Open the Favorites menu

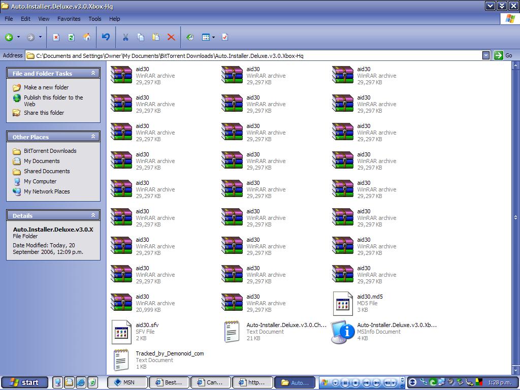[x=69, y=19]
